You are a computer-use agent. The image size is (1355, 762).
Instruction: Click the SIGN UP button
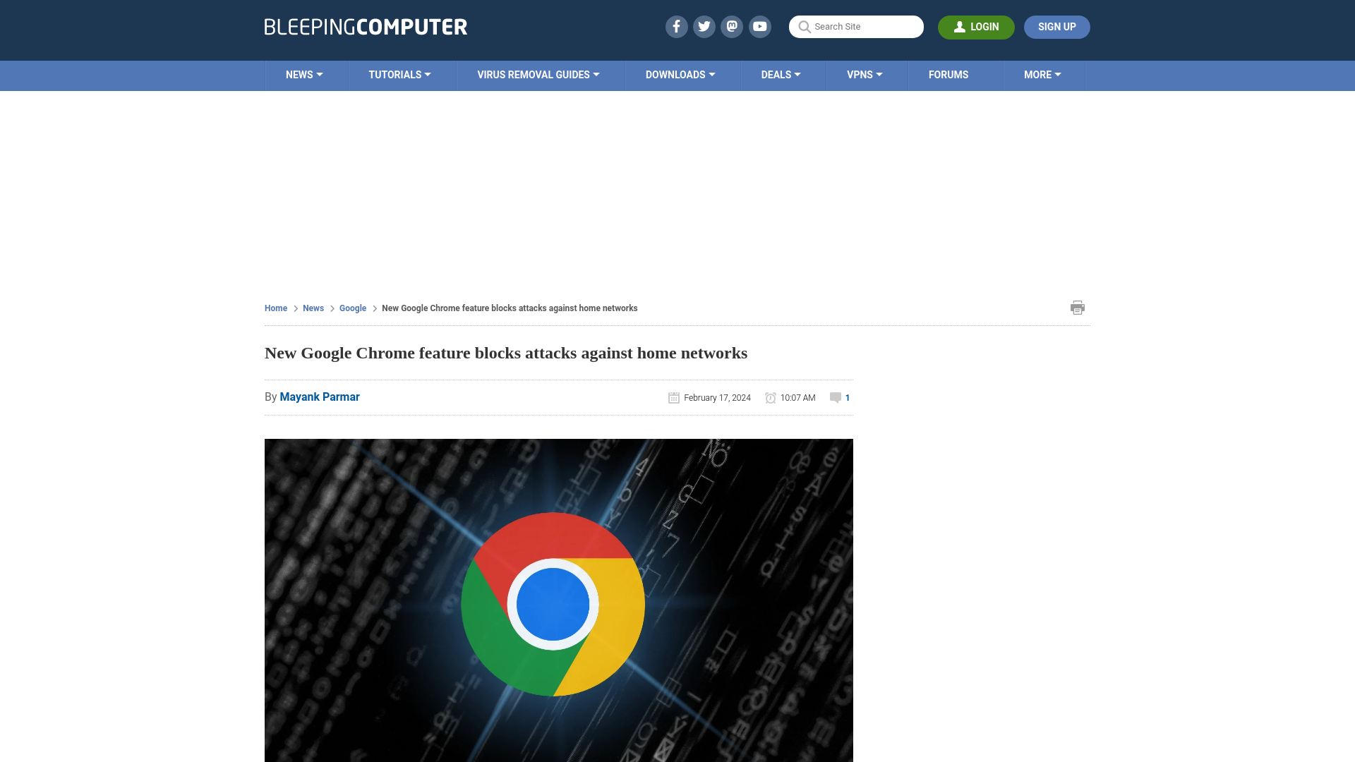(1057, 27)
